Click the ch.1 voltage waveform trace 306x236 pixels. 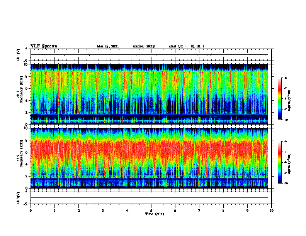coord(149,55)
